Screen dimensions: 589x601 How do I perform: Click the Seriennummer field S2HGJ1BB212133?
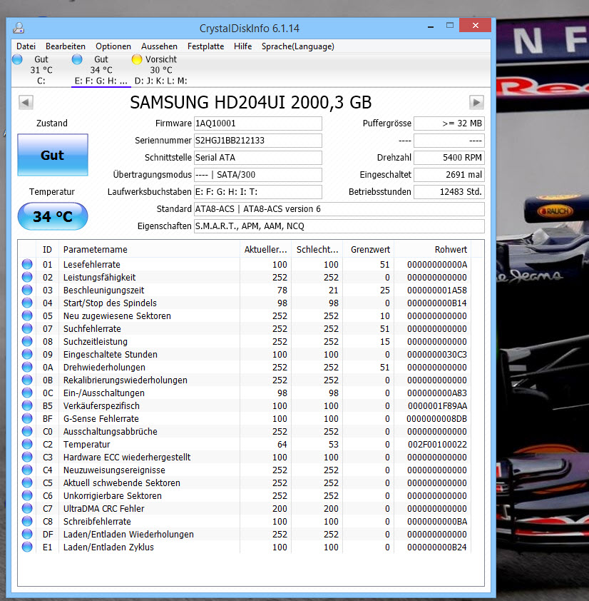pyautogui.click(x=257, y=141)
